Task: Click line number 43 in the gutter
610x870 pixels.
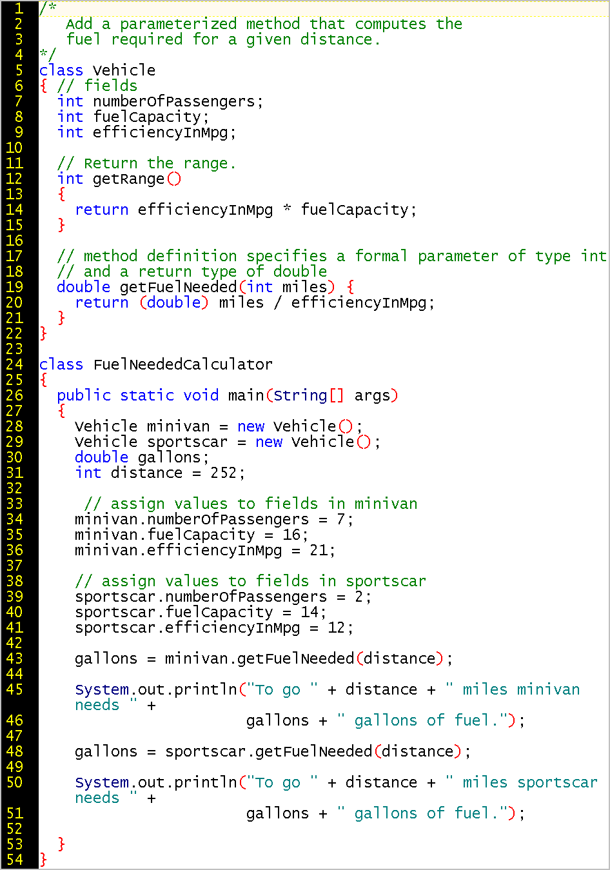Action: click(x=15, y=658)
